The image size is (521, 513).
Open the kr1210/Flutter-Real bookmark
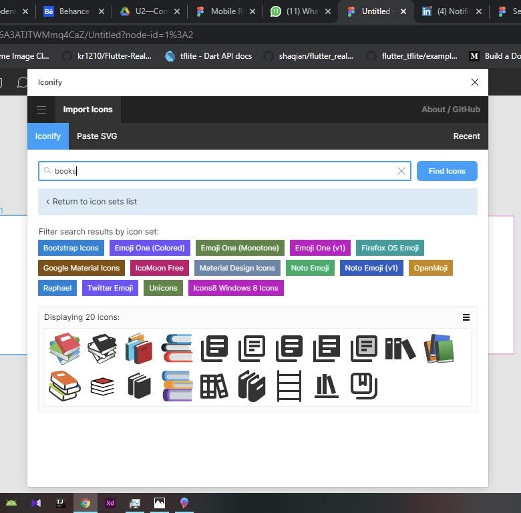point(107,56)
